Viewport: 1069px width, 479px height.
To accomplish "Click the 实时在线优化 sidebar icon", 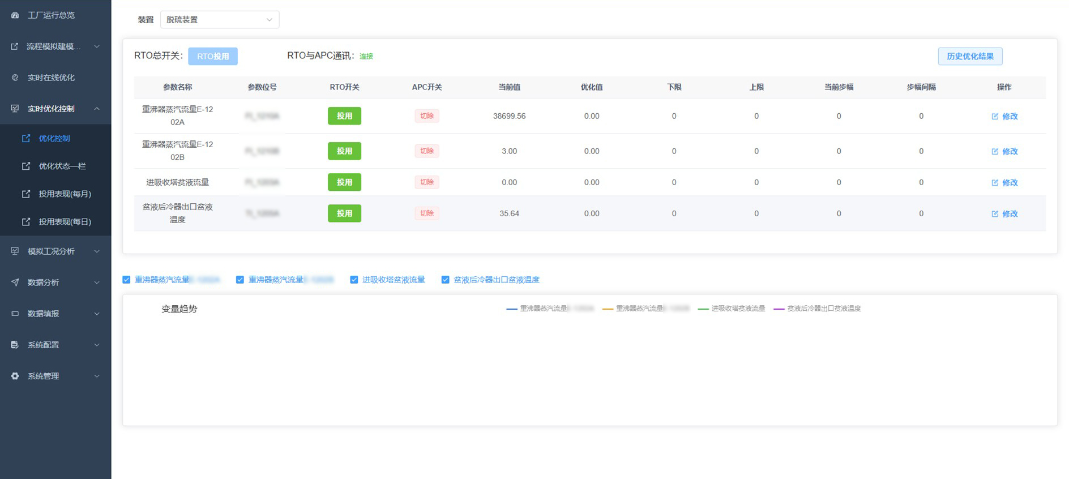I will [x=15, y=78].
